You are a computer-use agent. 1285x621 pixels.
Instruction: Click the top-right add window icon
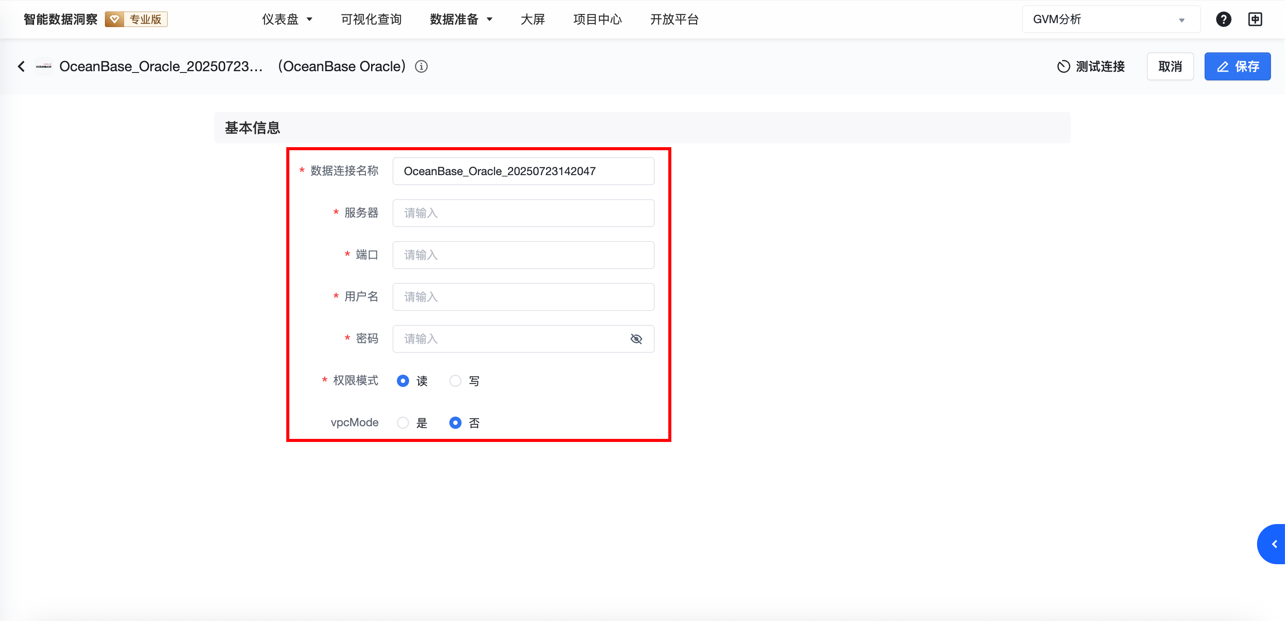click(x=1255, y=20)
